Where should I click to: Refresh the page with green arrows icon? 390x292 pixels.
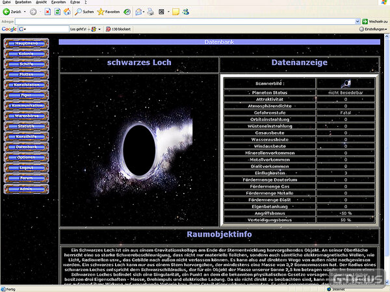[57, 12]
